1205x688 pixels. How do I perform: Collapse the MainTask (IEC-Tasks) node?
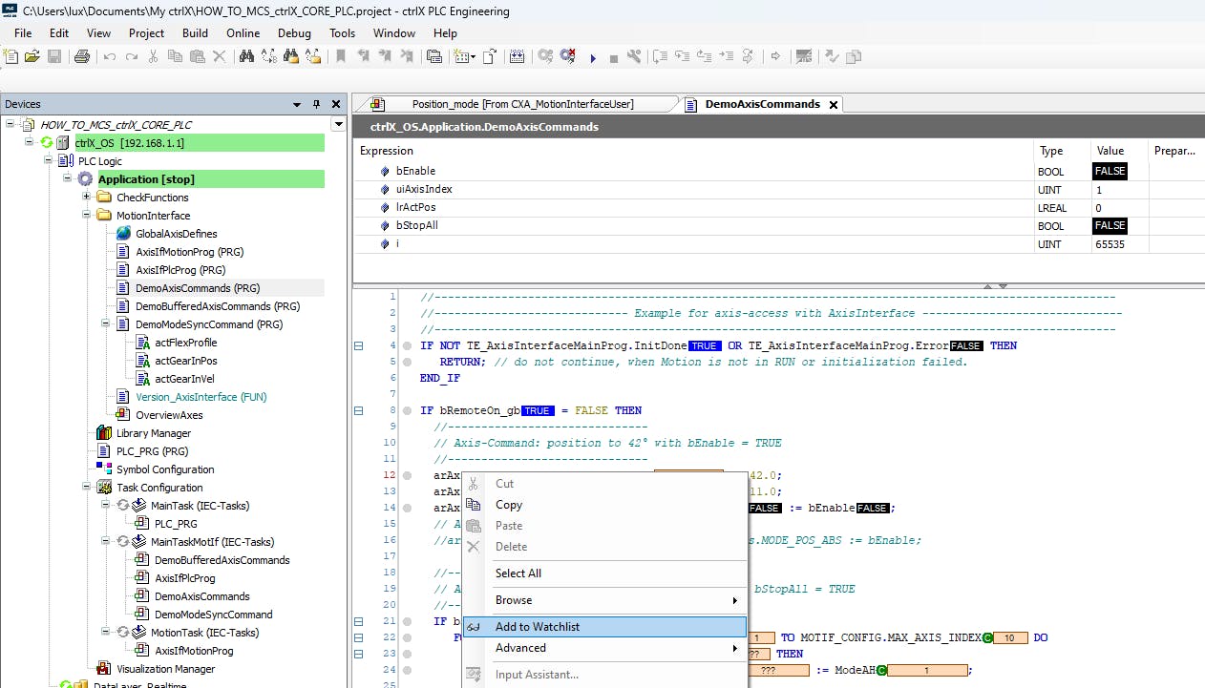pyautogui.click(x=105, y=506)
